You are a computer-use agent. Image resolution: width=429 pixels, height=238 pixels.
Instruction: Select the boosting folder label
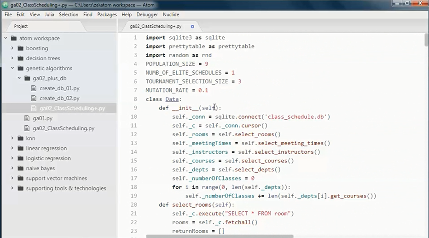pos(37,48)
